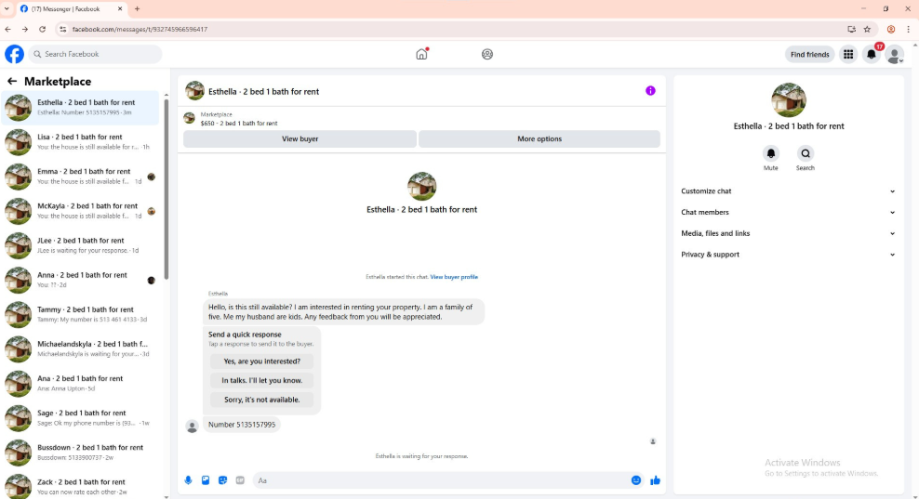919x499 pixels.
Task: Mute this chat with the bell icon
Action: point(771,153)
